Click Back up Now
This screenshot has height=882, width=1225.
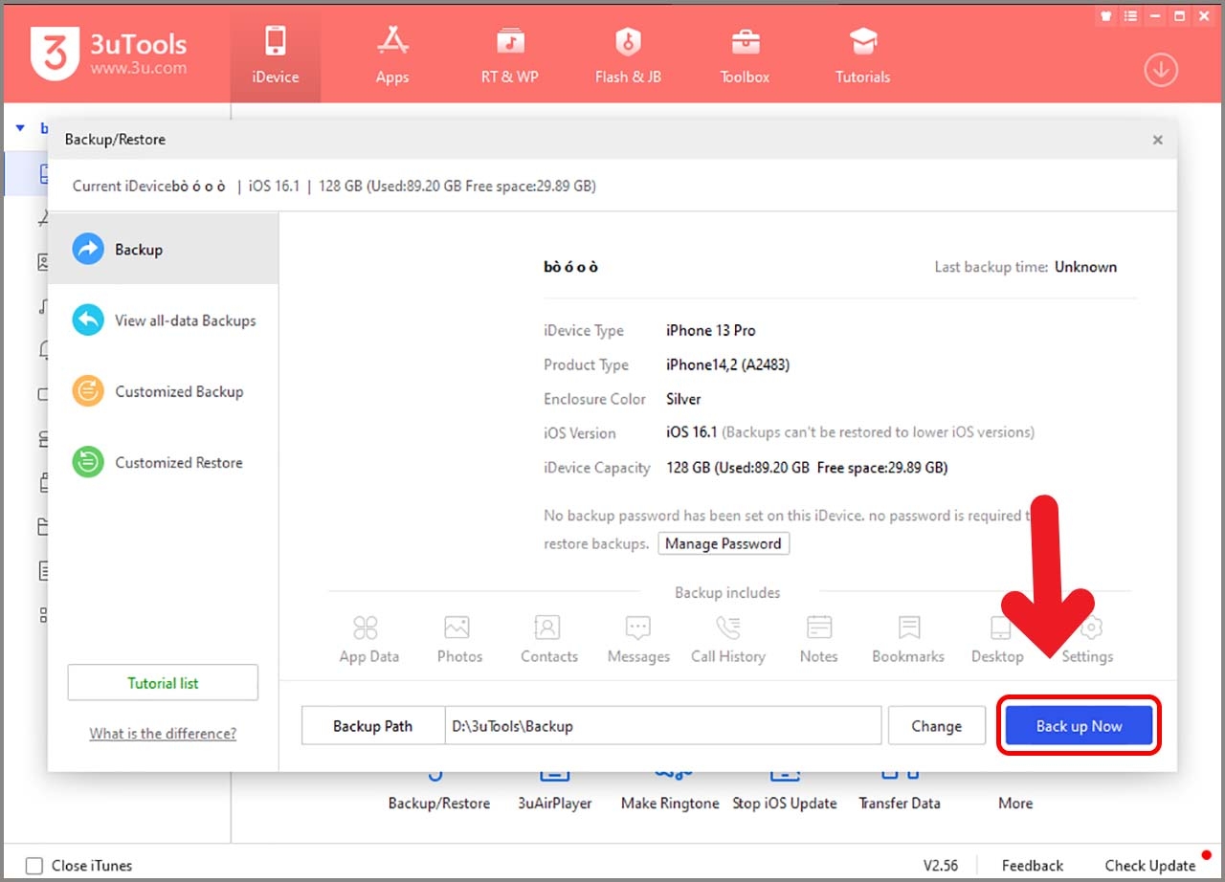[x=1080, y=726]
